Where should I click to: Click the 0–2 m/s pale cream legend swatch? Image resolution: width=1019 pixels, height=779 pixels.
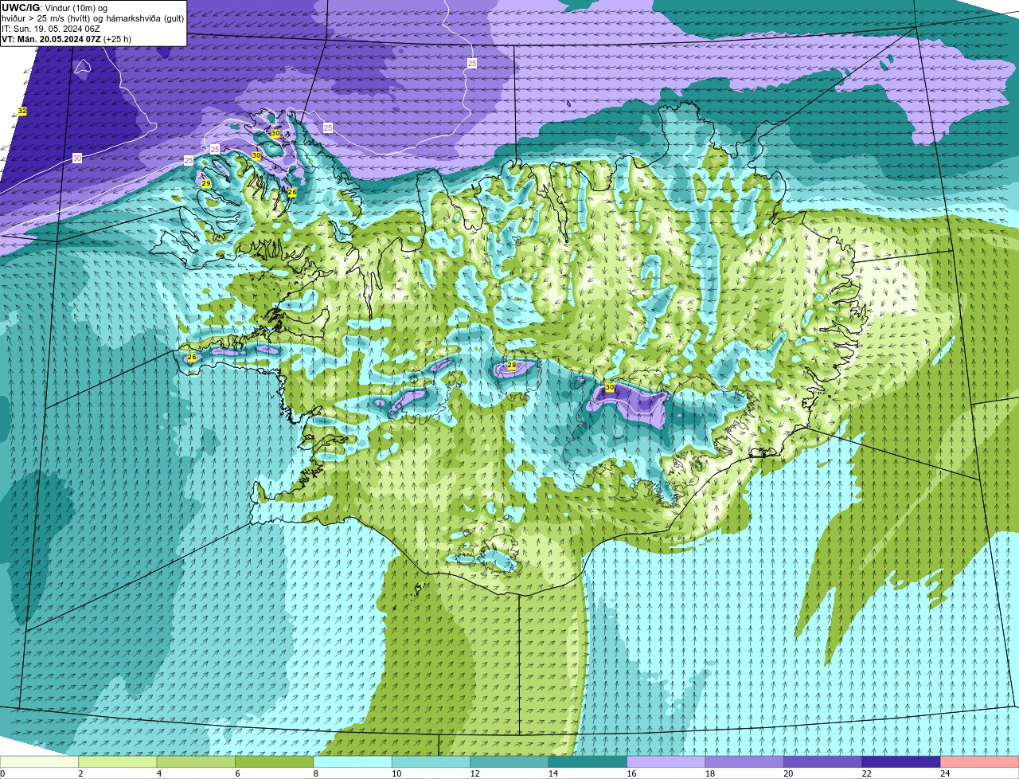pyautogui.click(x=39, y=761)
